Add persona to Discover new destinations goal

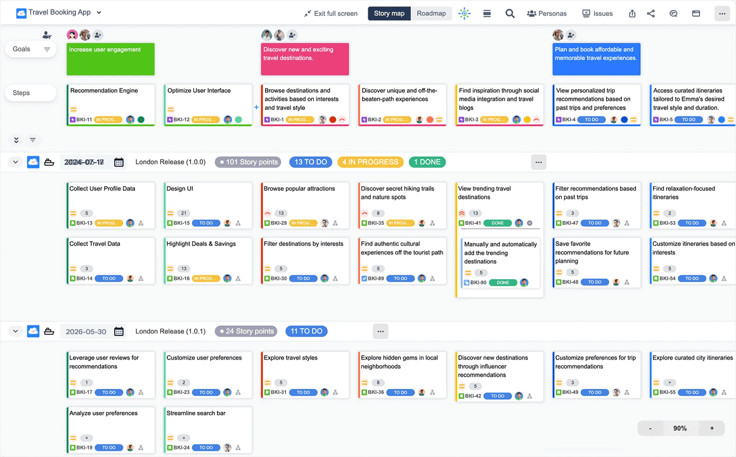point(292,35)
